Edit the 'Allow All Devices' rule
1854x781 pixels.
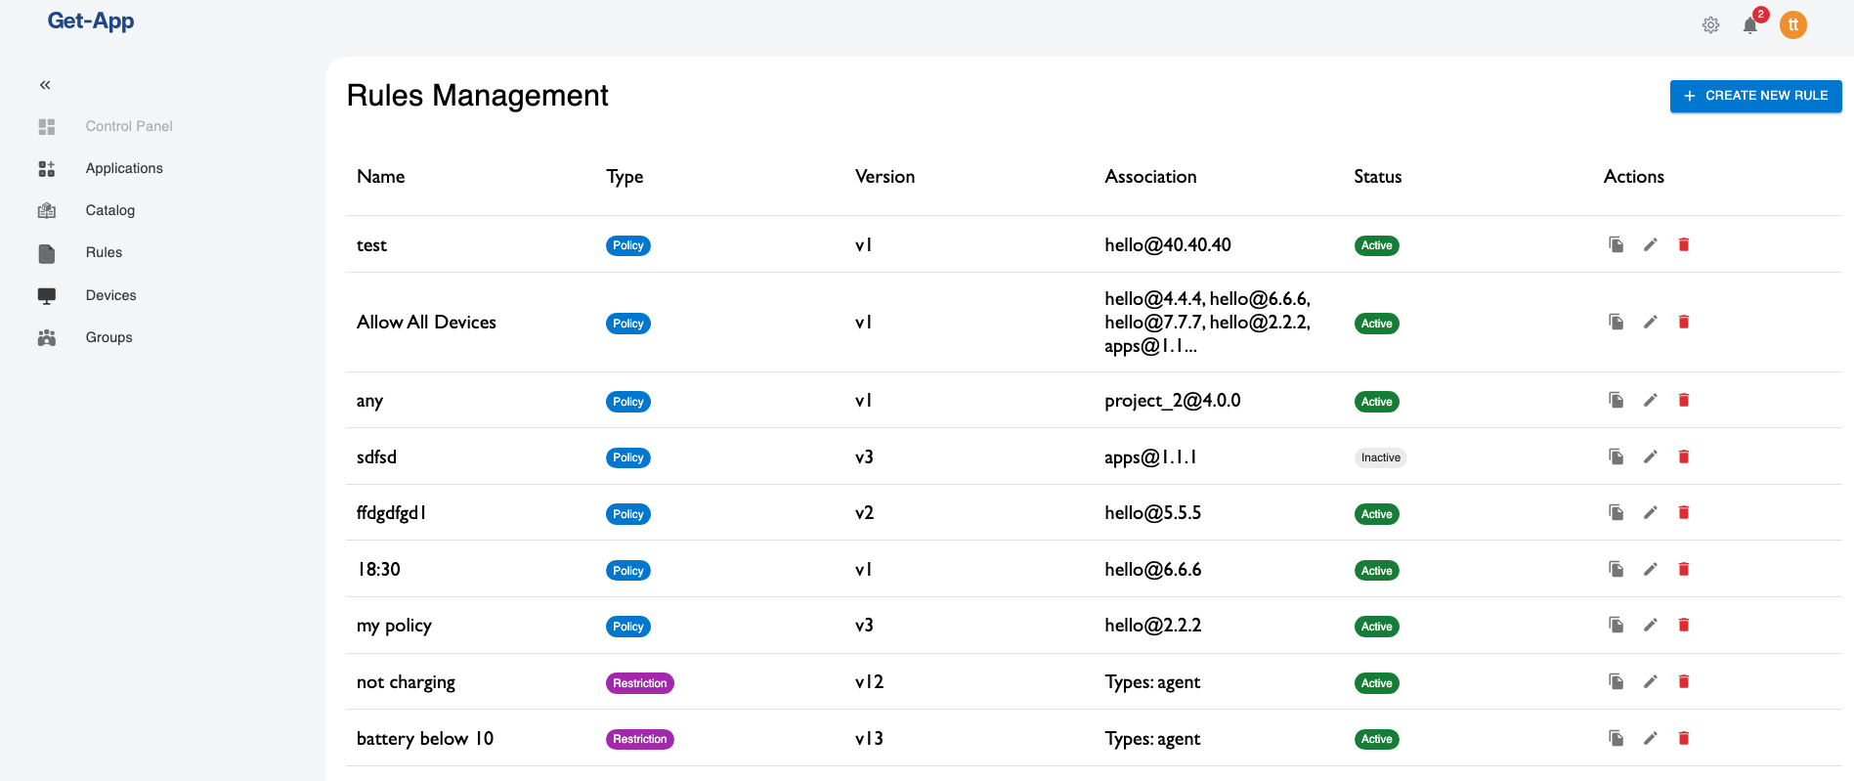(1650, 323)
